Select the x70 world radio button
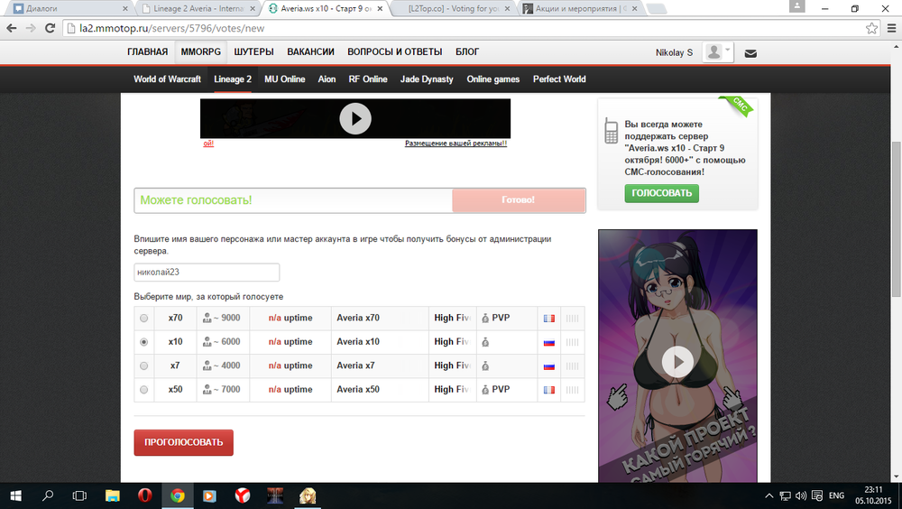This screenshot has width=902, height=509. (x=144, y=319)
